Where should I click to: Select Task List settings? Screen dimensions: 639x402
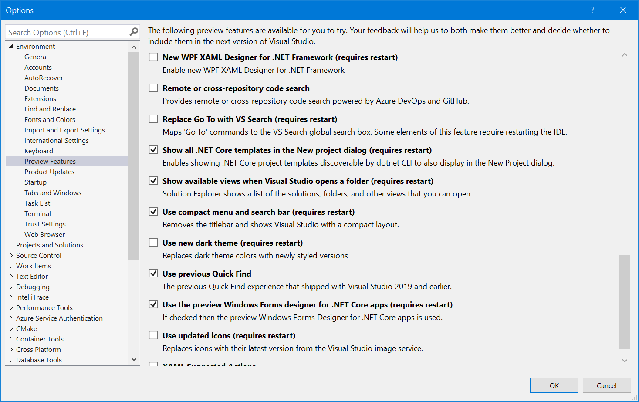tap(37, 203)
